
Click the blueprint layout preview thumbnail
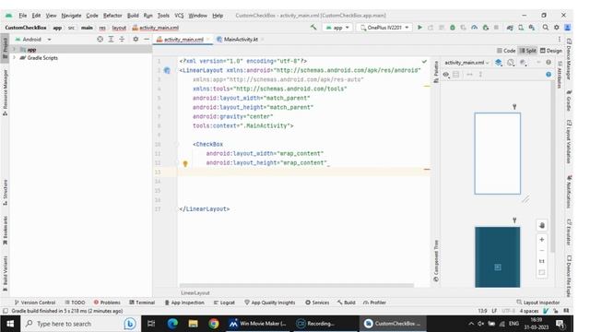[x=498, y=257]
